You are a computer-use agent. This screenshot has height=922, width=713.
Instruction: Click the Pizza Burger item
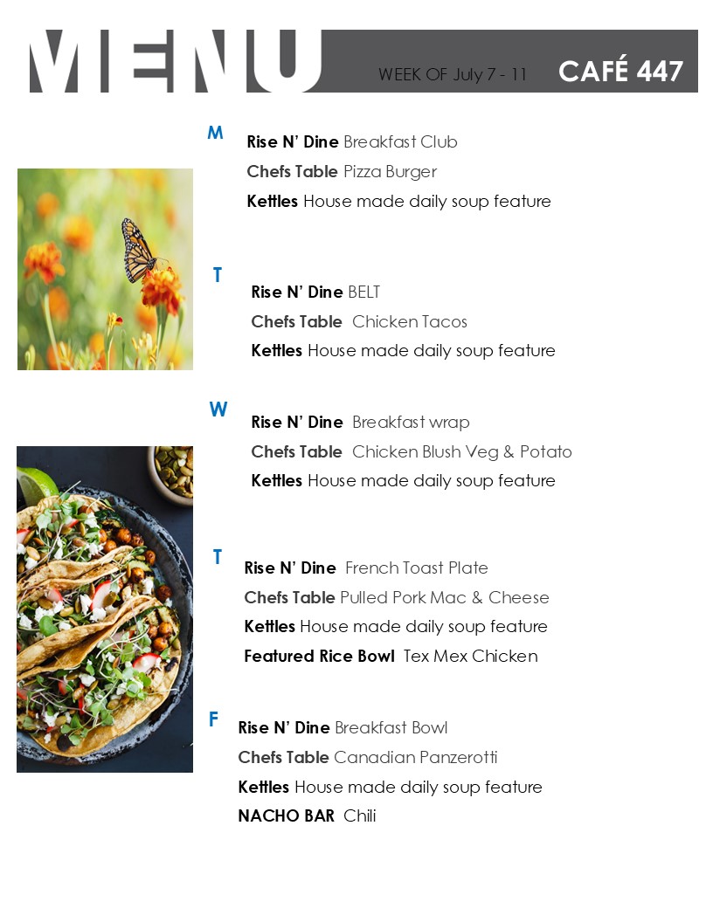coord(390,172)
